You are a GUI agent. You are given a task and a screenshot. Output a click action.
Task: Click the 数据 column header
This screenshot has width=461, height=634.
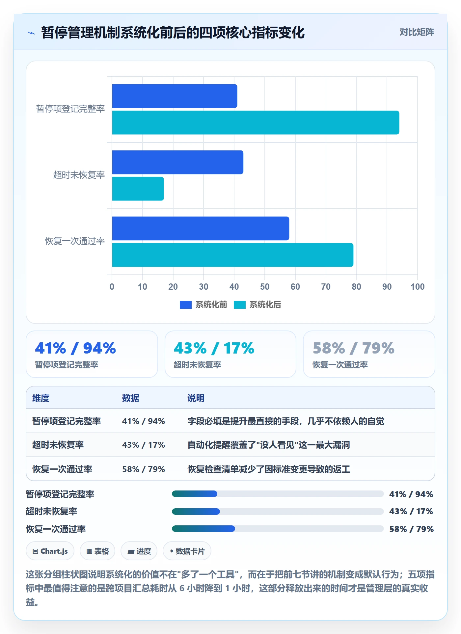[131, 398]
